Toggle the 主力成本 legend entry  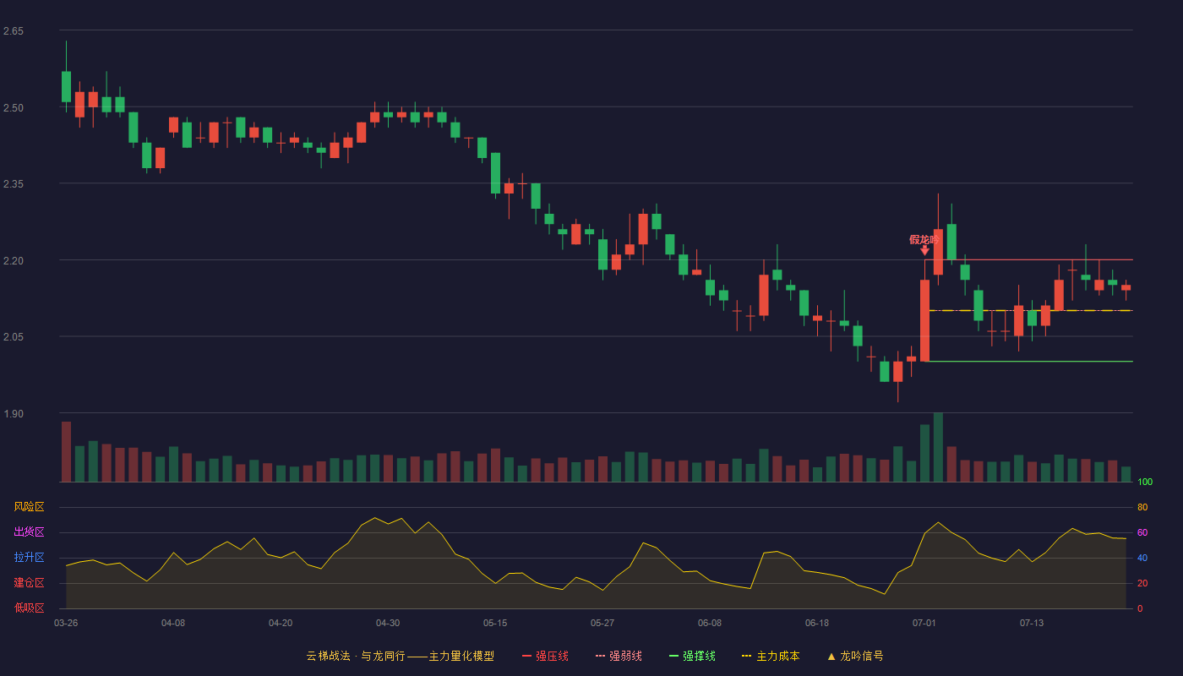771,656
